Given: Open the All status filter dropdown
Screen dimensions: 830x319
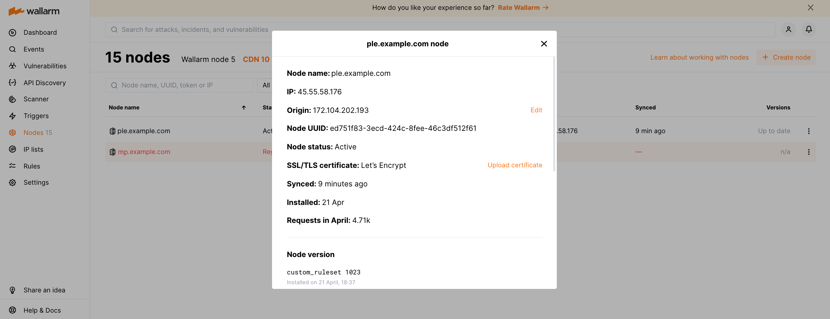Looking at the screenshot, I should click(x=266, y=85).
